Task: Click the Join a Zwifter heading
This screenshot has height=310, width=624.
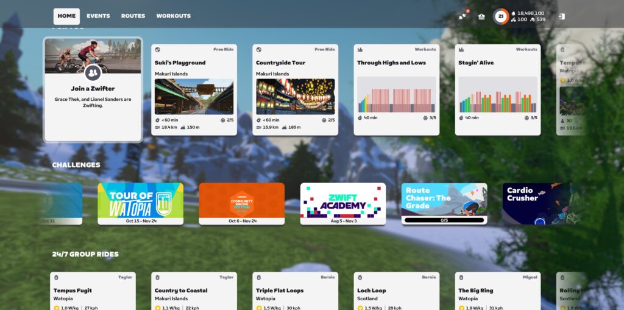Action: pos(93,89)
